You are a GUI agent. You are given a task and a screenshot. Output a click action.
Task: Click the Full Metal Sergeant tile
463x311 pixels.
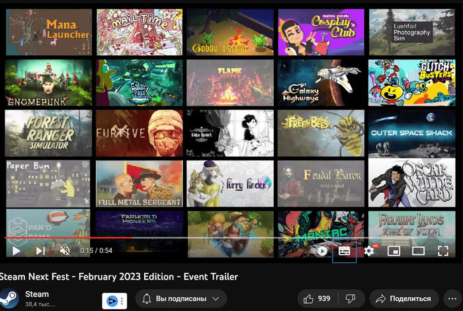pos(139,184)
